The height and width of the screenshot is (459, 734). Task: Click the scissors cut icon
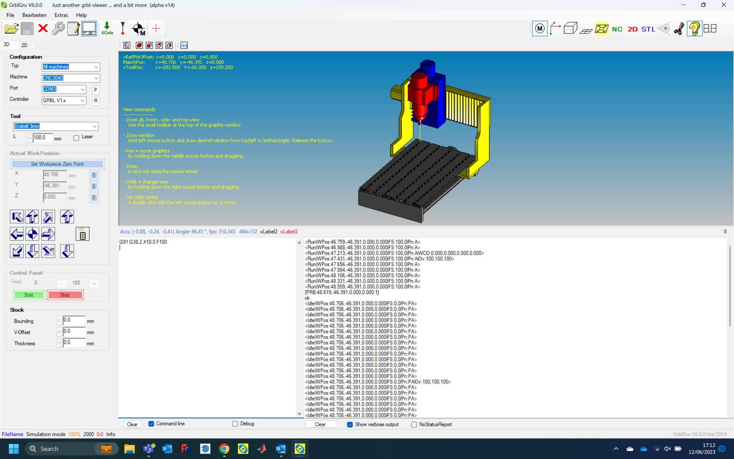coord(679,29)
